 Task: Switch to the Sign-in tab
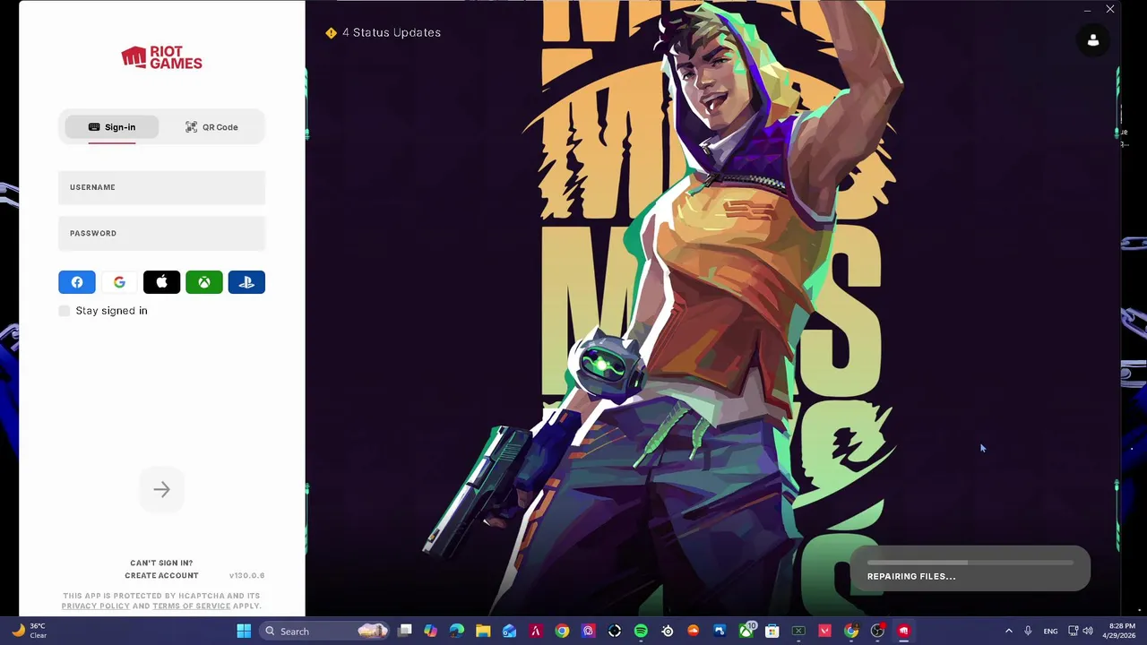coord(112,127)
